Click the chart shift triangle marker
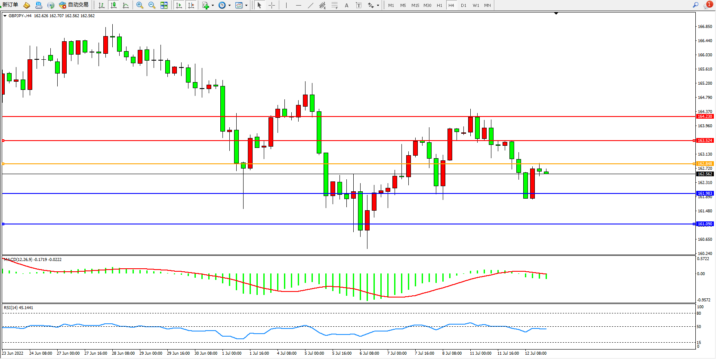This screenshot has height=359, width=716. point(556,14)
